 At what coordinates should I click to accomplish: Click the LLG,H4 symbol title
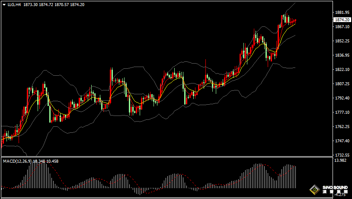point(14,4)
